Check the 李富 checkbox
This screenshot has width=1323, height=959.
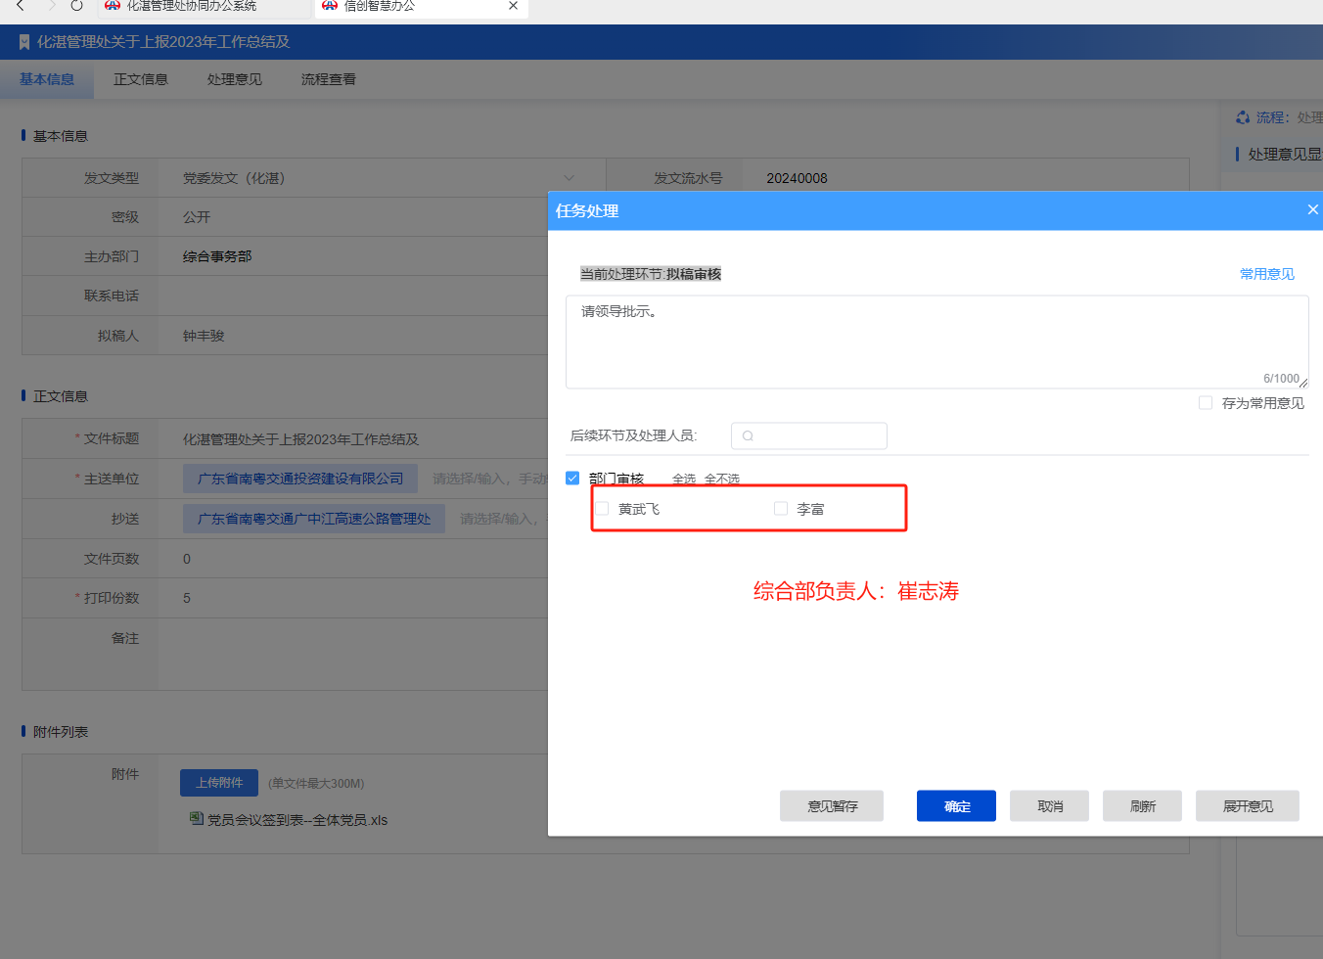pos(781,509)
